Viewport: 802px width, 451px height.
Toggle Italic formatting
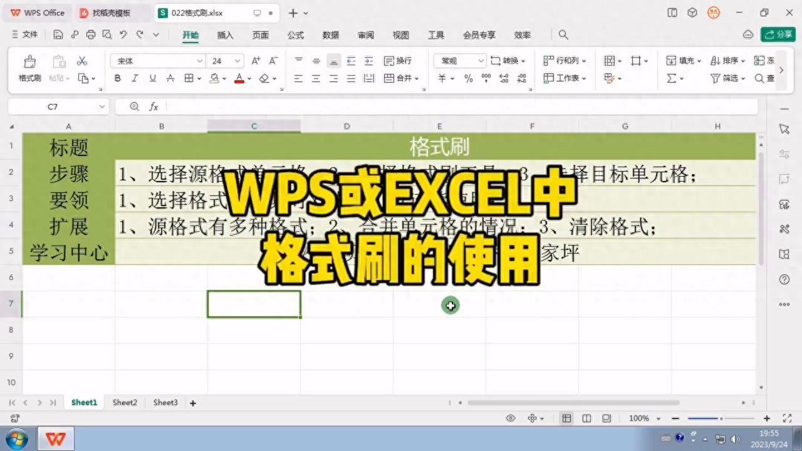tap(135, 78)
